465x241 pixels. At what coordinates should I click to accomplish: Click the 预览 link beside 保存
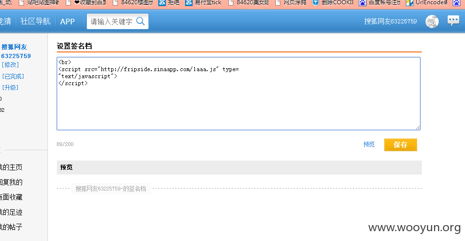click(x=369, y=145)
